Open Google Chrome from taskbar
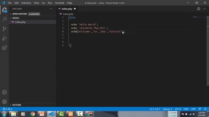This screenshot has height=117, width=209. click(33, 114)
